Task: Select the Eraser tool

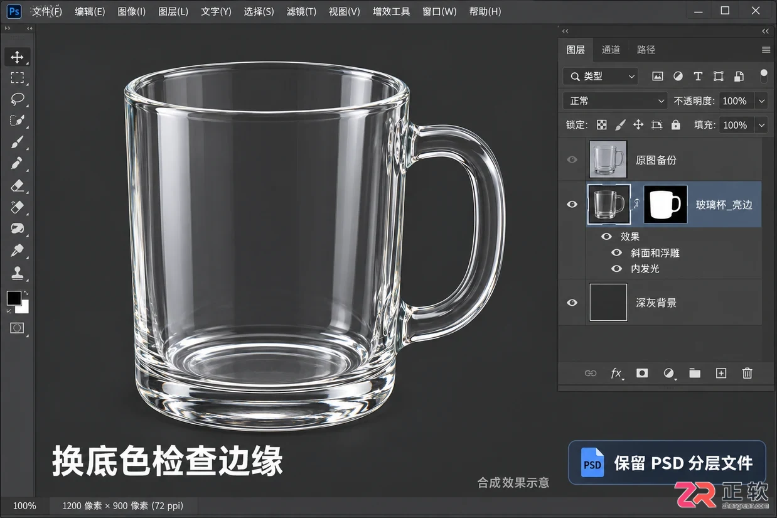Action: click(17, 185)
